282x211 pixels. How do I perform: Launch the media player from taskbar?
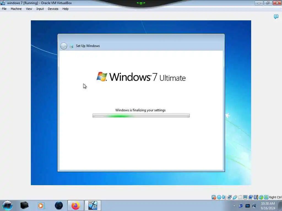click(x=41, y=206)
